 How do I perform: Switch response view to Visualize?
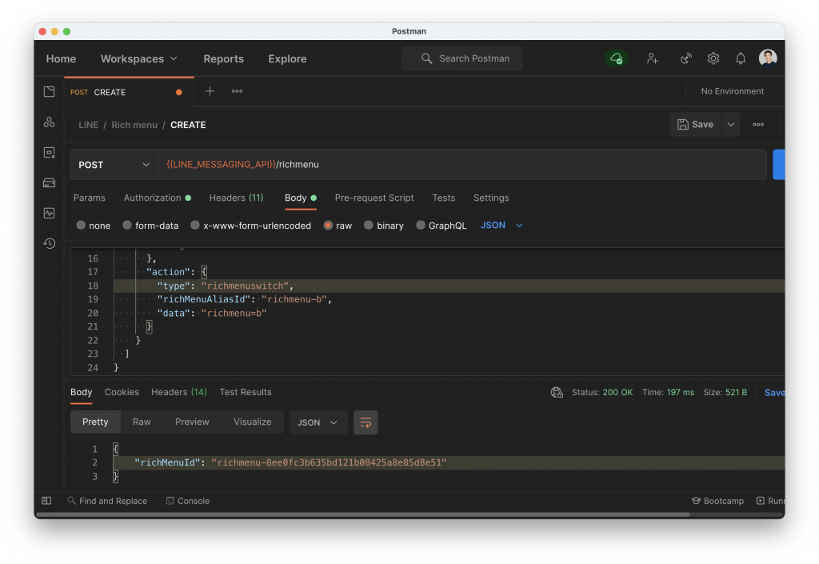click(252, 422)
